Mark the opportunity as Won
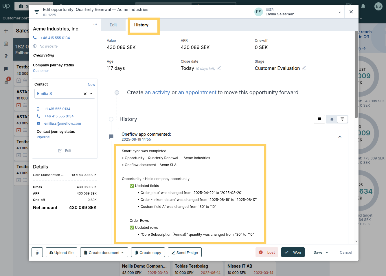This screenshot has height=276, width=386. click(x=293, y=252)
